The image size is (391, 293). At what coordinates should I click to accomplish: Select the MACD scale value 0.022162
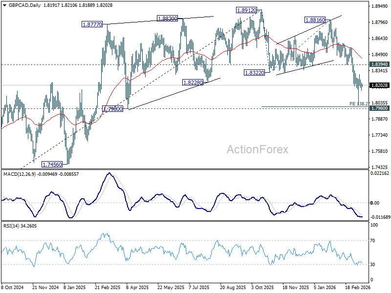[x=380, y=173]
